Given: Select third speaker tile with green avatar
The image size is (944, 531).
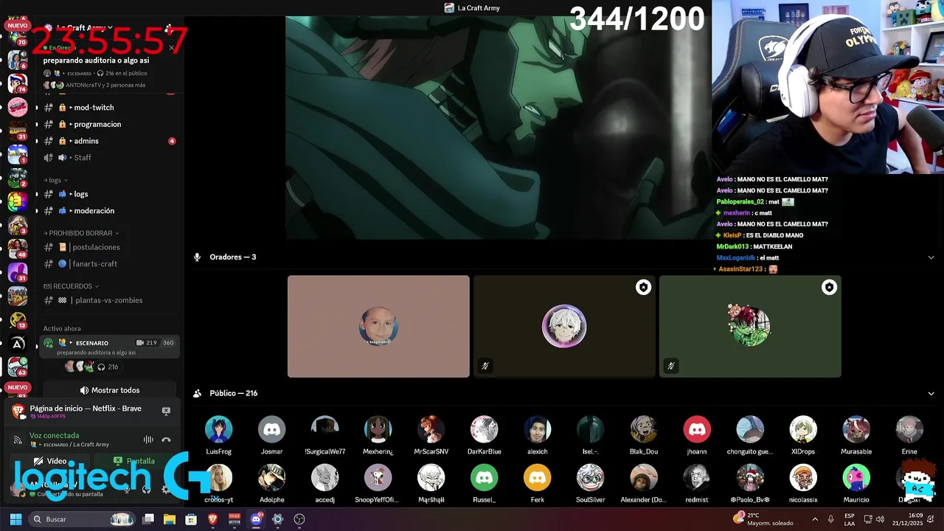Looking at the screenshot, I should pyautogui.click(x=750, y=327).
